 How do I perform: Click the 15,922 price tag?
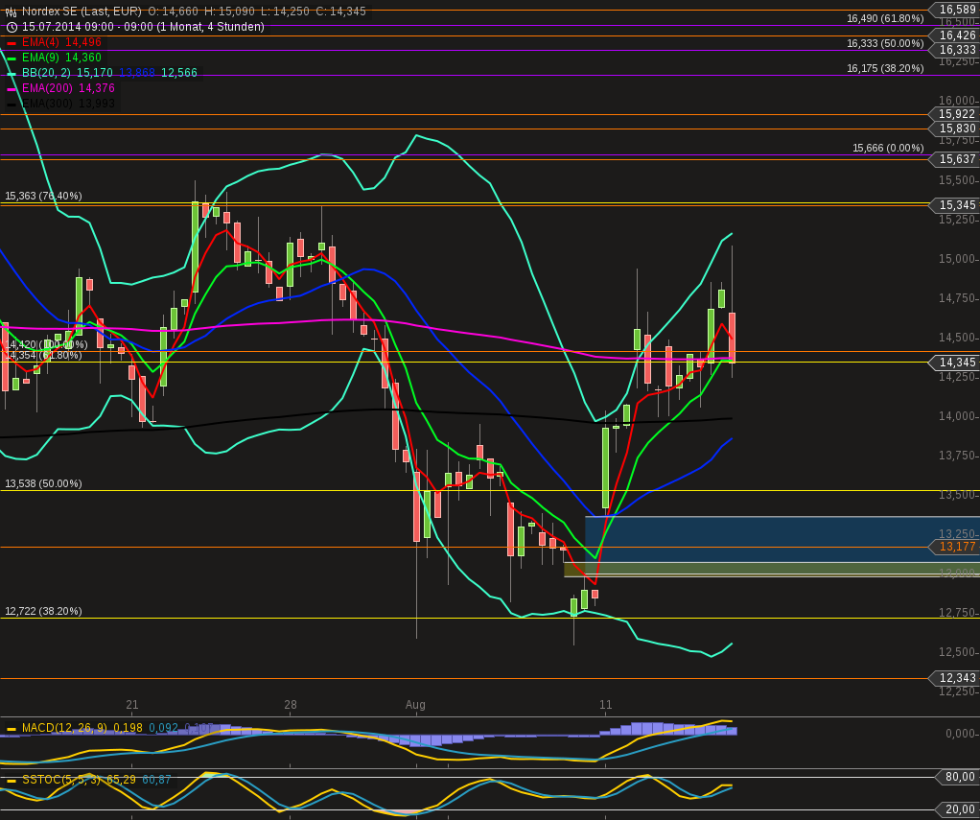(x=954, y=114)
